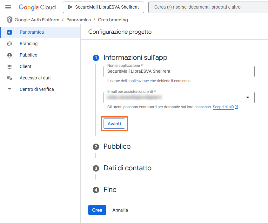
Task: Click the Accesso ai dati icon
Action: coord(10,78)
